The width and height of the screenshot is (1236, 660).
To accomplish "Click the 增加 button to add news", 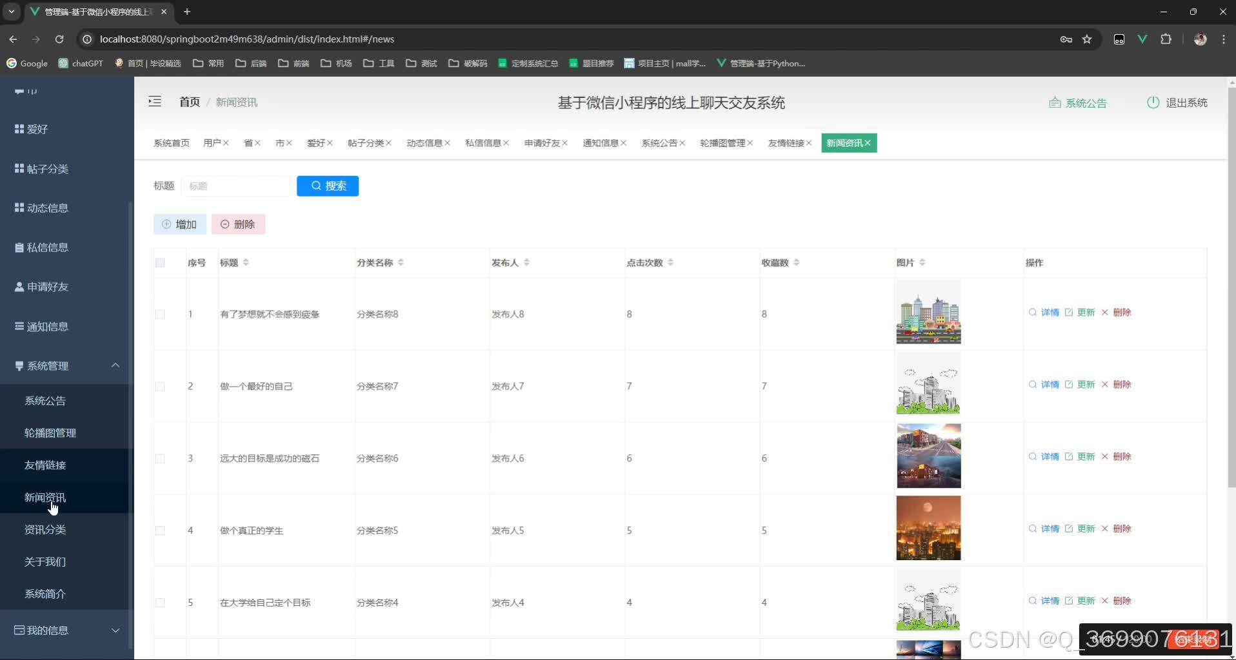I will [x=179, y=224].
